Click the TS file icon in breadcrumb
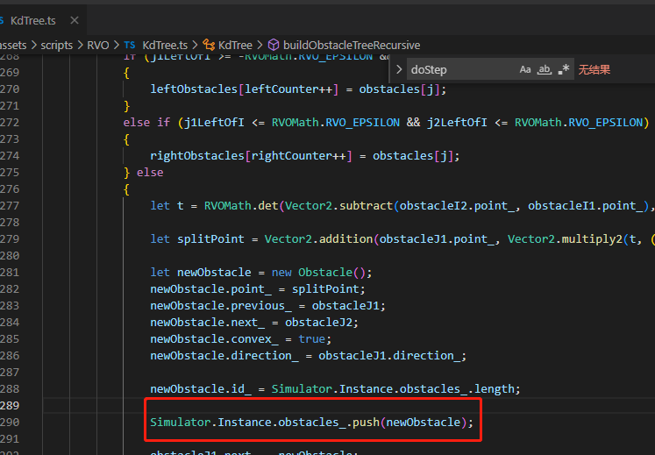 click(x=130, y=45)
